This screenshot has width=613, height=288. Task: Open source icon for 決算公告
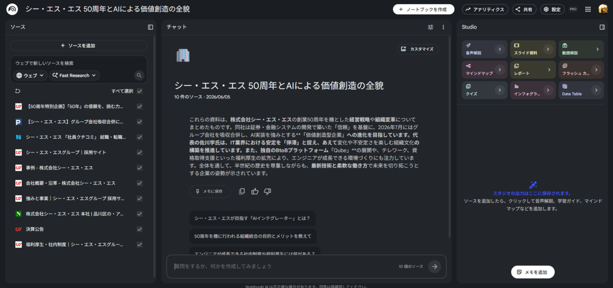18,229
